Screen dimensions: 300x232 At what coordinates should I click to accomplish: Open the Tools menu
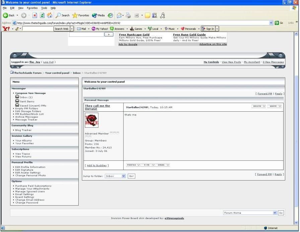pos(44,8)
